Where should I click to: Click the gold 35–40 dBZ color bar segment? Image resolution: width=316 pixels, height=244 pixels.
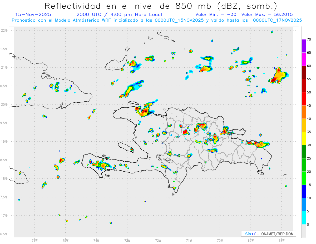(304, 125)
